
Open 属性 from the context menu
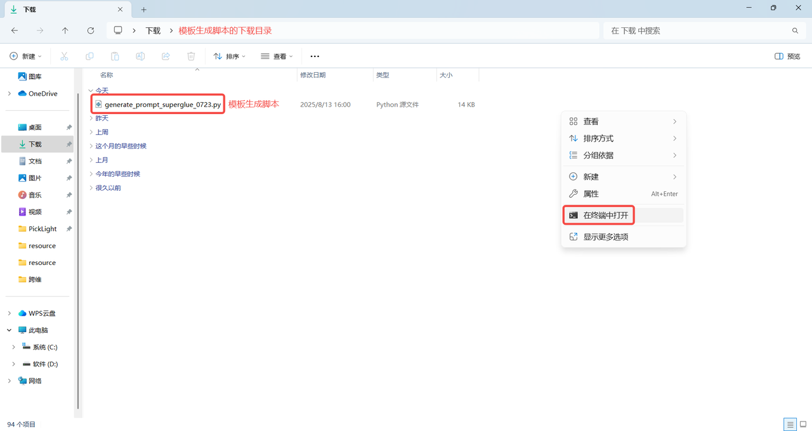591,194
